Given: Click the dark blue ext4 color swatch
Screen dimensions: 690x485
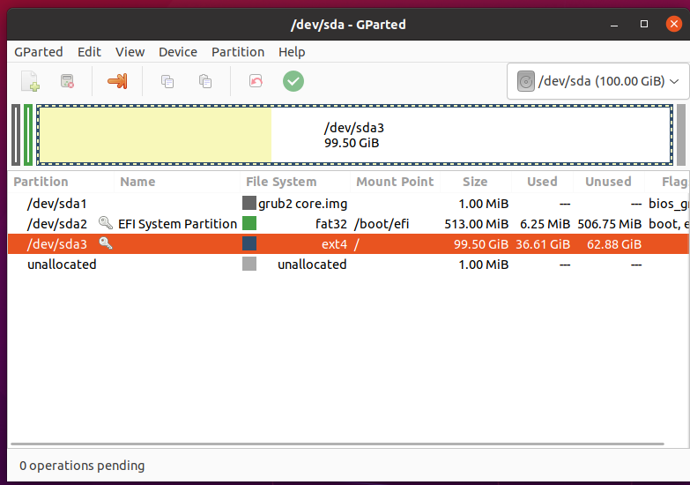Looking at the screenshot, I should [x=249, y=243].
